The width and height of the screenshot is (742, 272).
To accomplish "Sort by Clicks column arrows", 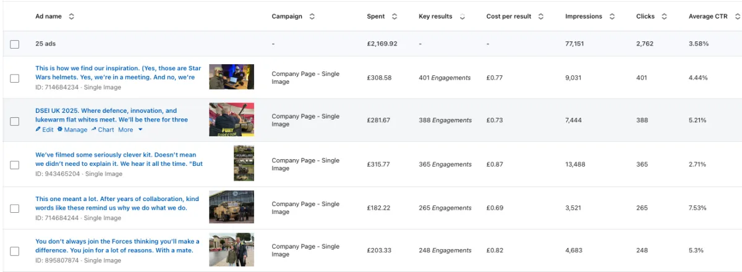I will [664, 17].
